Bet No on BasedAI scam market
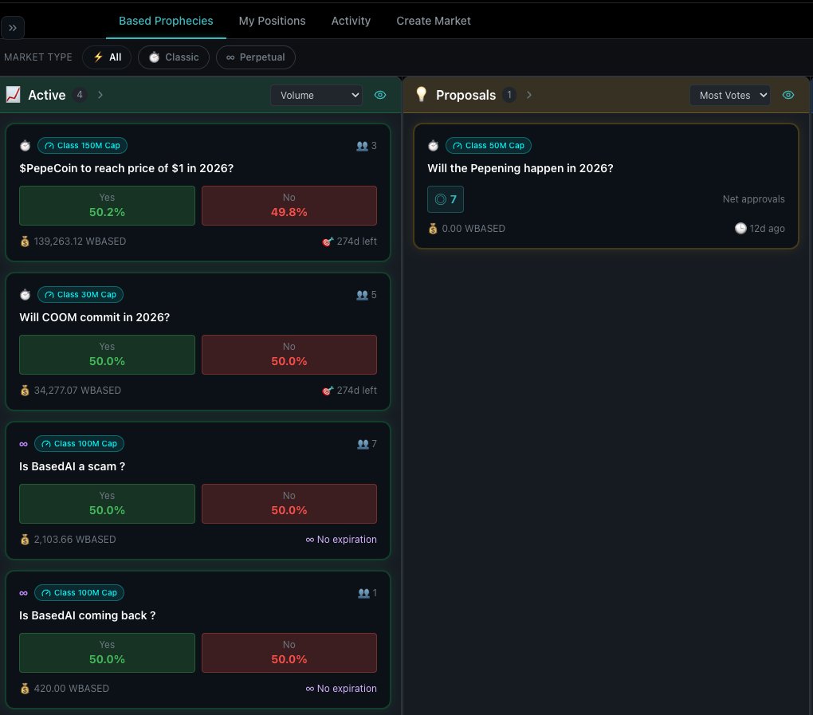 tap(289, 504)
